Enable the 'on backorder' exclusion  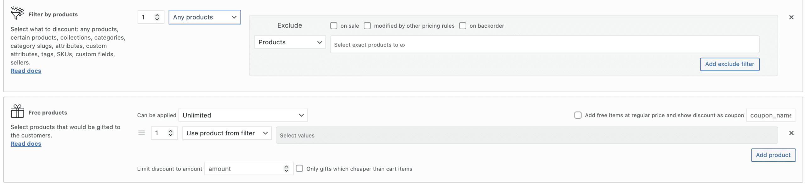pos(462,25)
